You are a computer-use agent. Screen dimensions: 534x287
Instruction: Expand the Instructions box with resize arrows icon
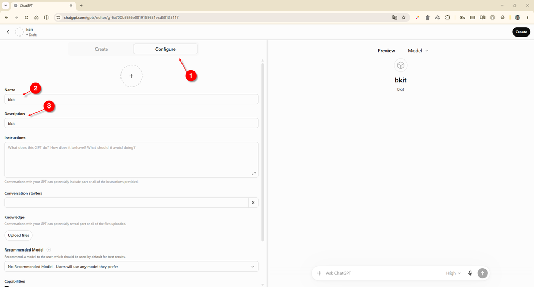(254, 173)
